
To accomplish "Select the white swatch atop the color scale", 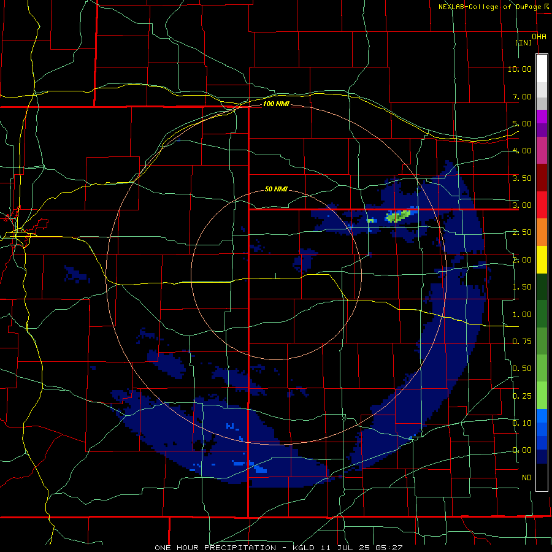I will pyautogui.click(x=542, y=68).
